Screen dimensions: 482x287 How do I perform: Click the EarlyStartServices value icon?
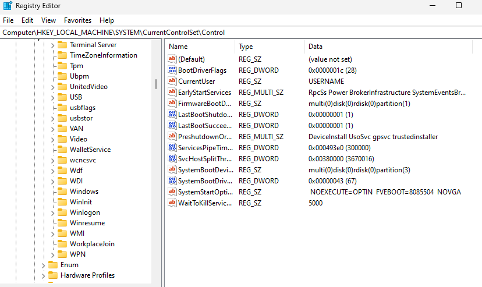172,92
